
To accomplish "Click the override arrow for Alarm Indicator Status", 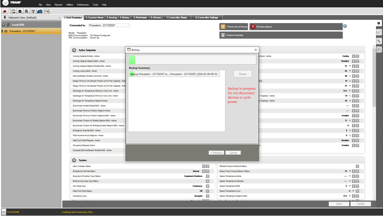I will (204, 166).
